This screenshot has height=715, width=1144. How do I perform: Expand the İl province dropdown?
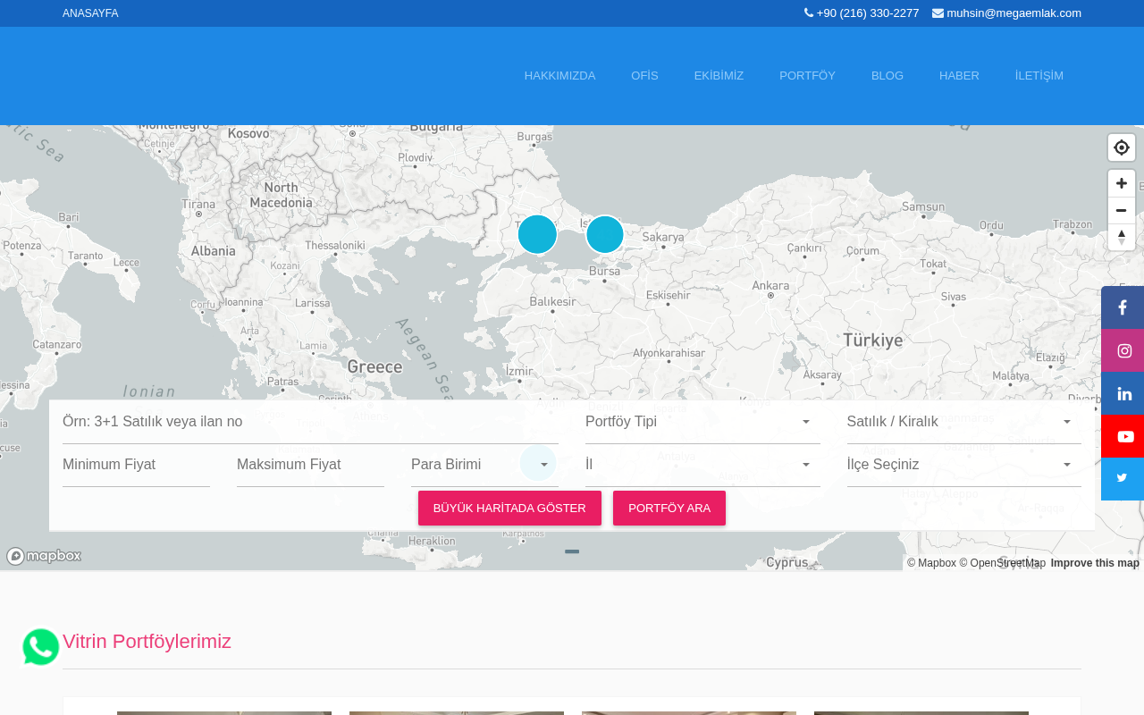click(x=702, y=465)
